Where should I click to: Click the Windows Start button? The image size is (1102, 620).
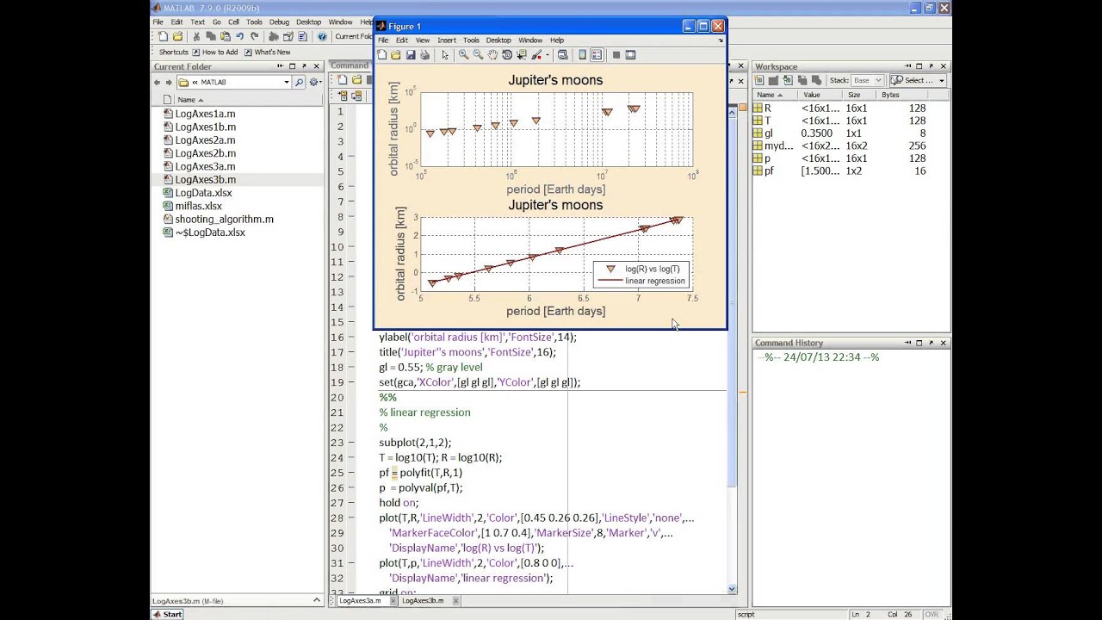(167, 614)
